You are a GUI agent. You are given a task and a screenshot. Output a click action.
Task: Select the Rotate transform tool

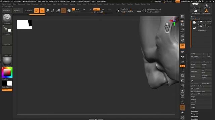(x=58, y=11)
